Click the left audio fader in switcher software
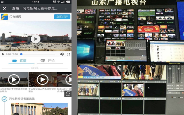The image size is (184, 115). coord(170,69)
